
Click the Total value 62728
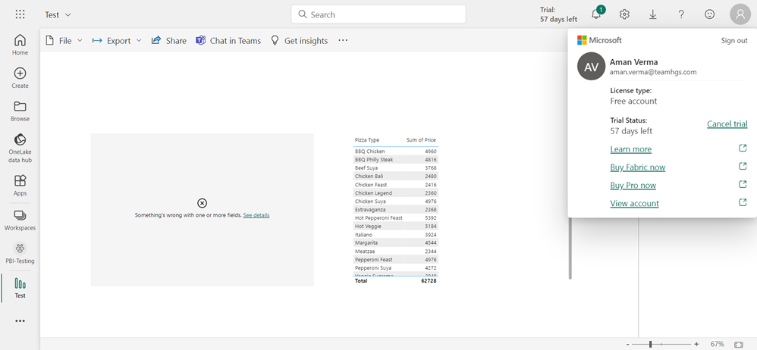click(429, 280)
